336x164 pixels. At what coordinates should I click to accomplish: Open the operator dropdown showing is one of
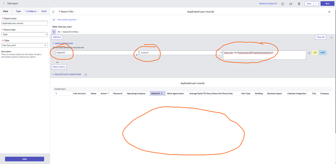(x=181, y=53)
